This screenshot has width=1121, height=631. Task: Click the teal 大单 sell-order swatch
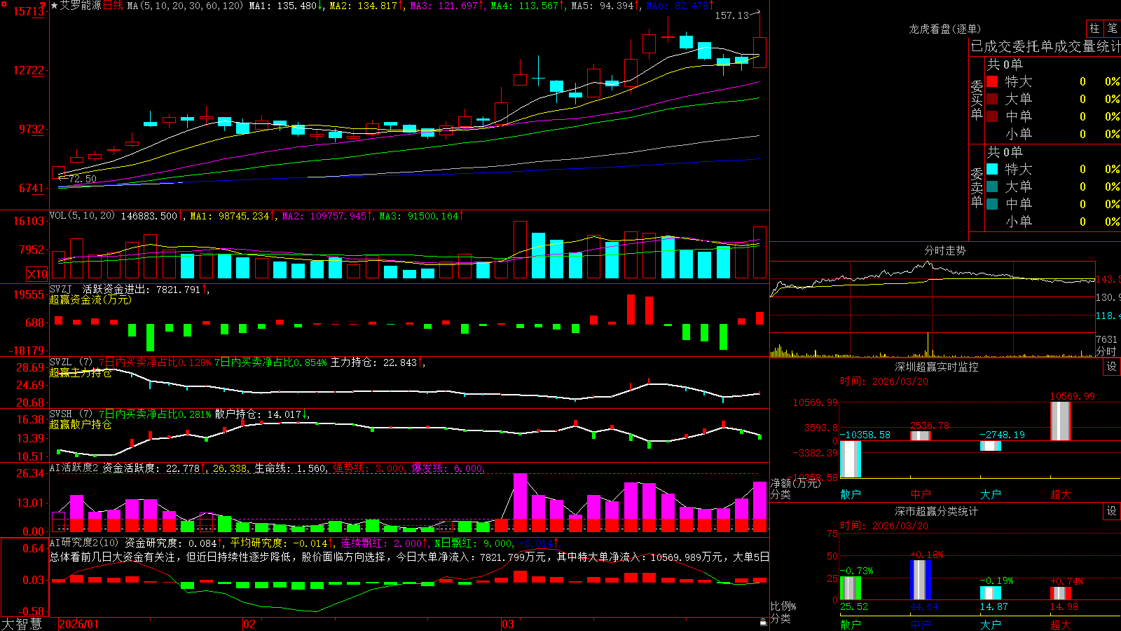tap(992, 186)
